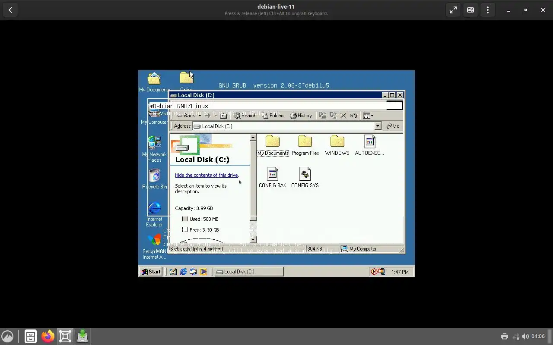Image resolution: width=553 pixels, height=345 pixels.
Task: Click the Undo toolbar icon
Action: (x=354, y=116)
